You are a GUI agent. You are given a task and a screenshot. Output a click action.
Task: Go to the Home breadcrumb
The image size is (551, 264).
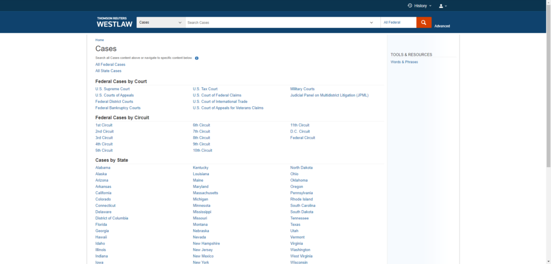(x=100, y=40)
